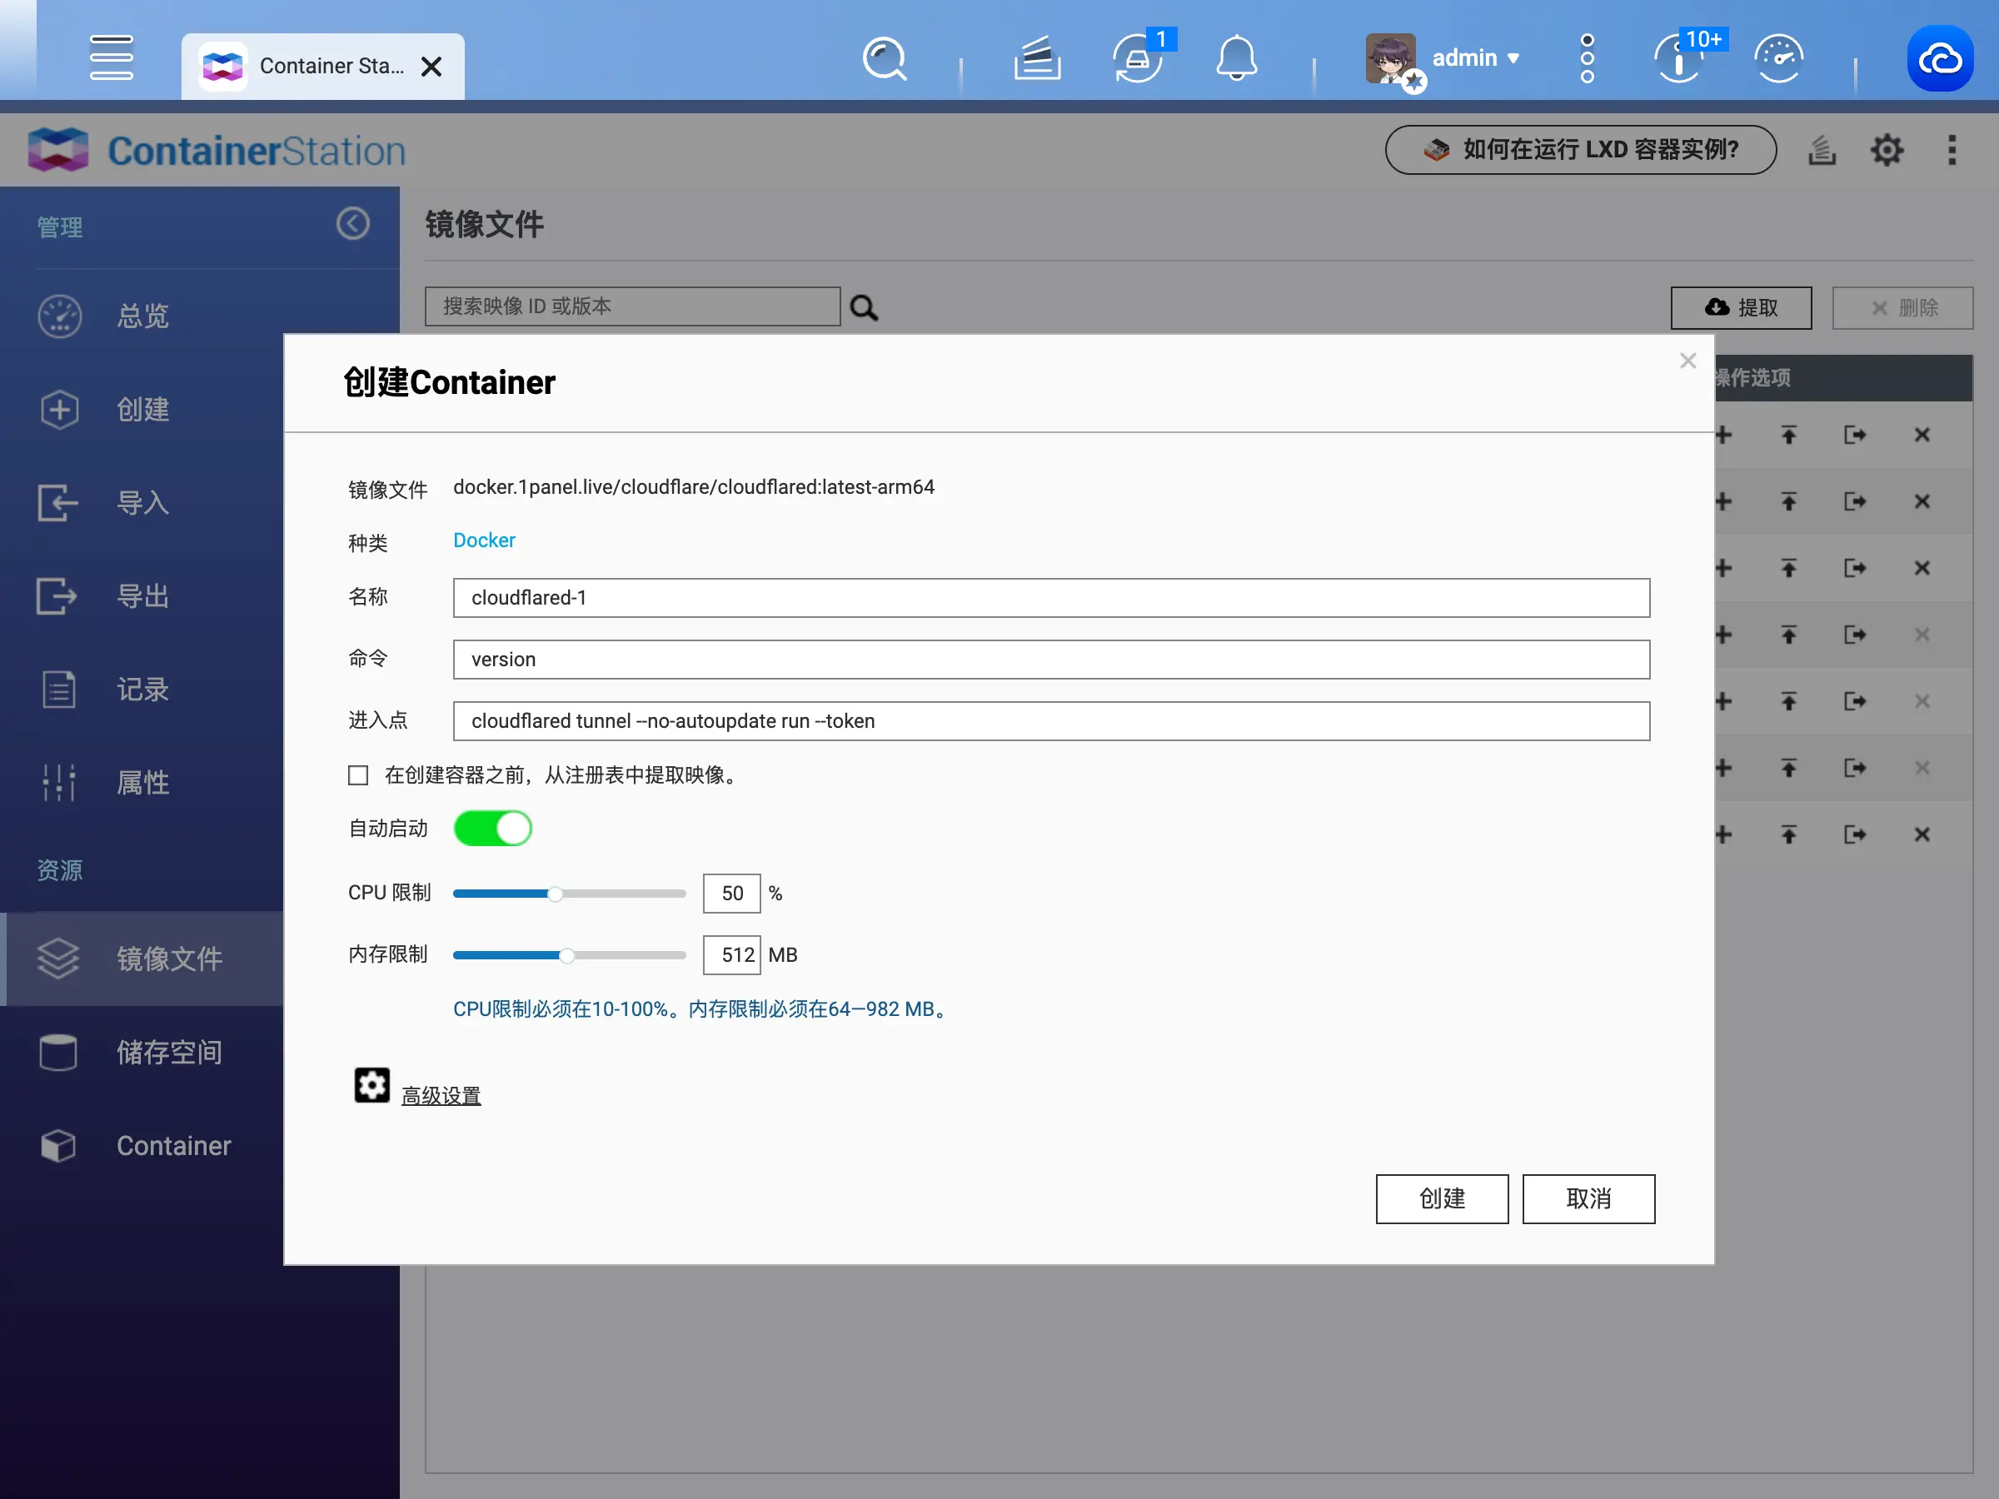Open the info icon with 10+ badge
Screen dimensions: 1999x1499
(x=1681, y=59)
